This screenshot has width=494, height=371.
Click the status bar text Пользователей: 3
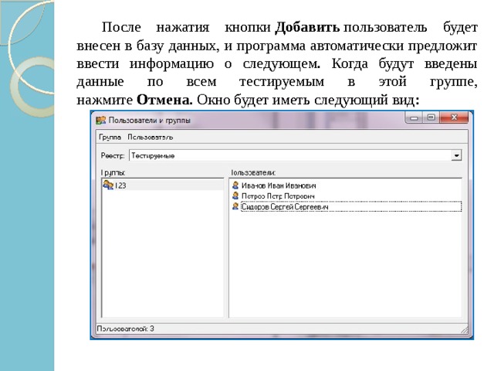(125, 328)
